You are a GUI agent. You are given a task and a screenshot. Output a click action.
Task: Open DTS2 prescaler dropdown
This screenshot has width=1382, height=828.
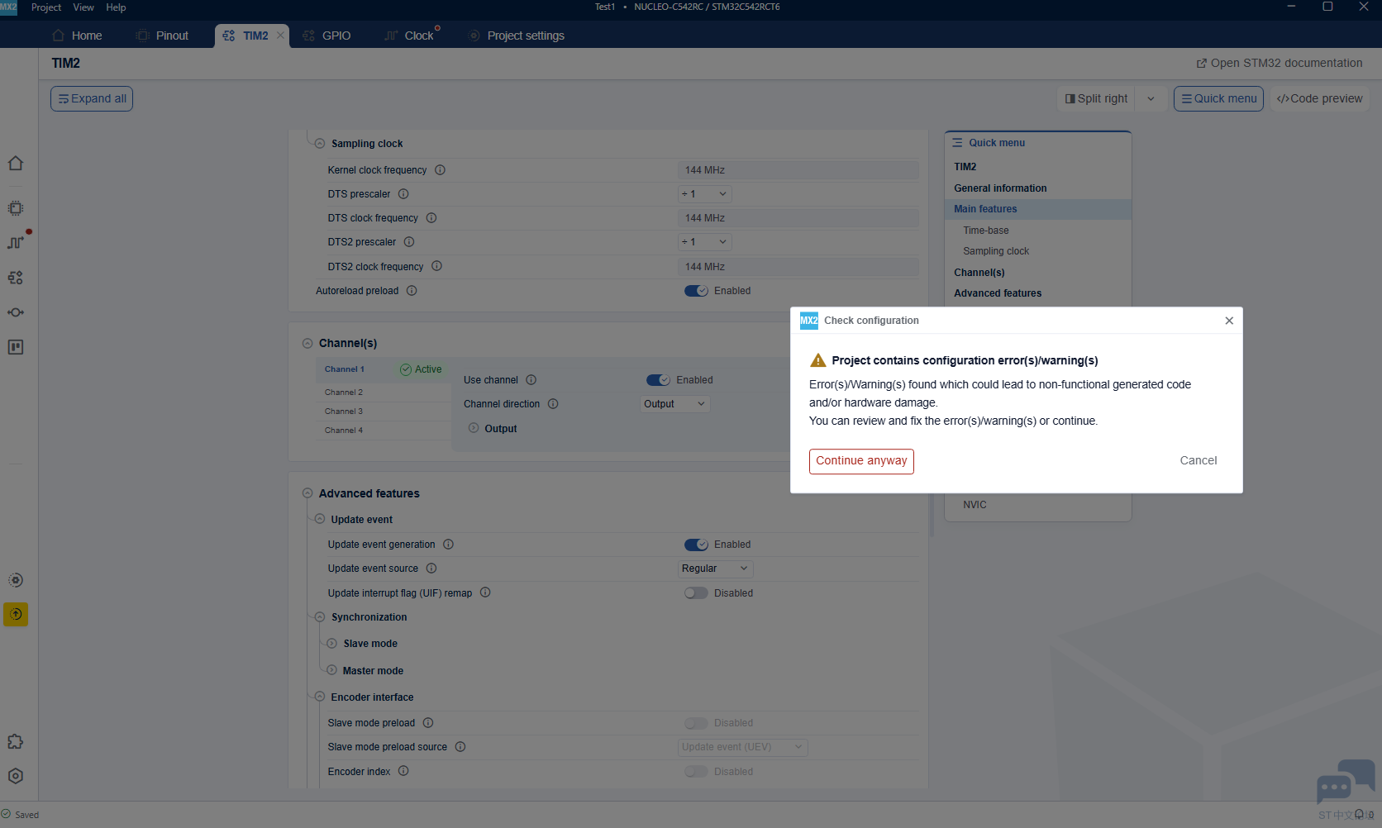coord(705,242)
